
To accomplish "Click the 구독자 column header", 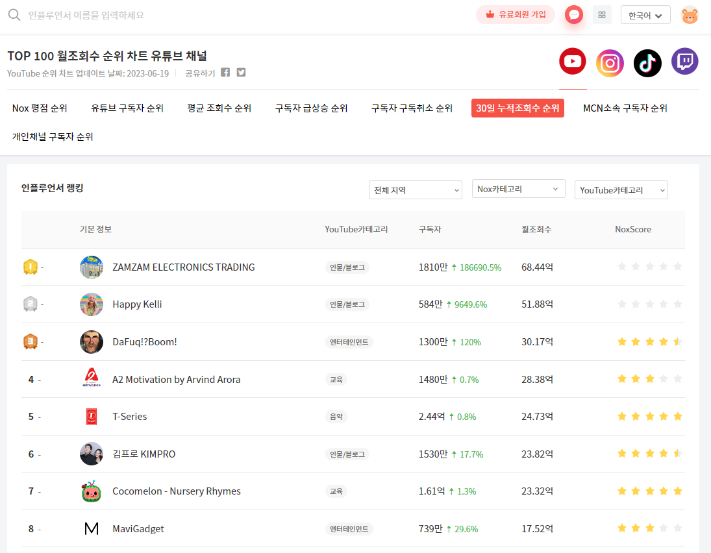I will point(430,229).
